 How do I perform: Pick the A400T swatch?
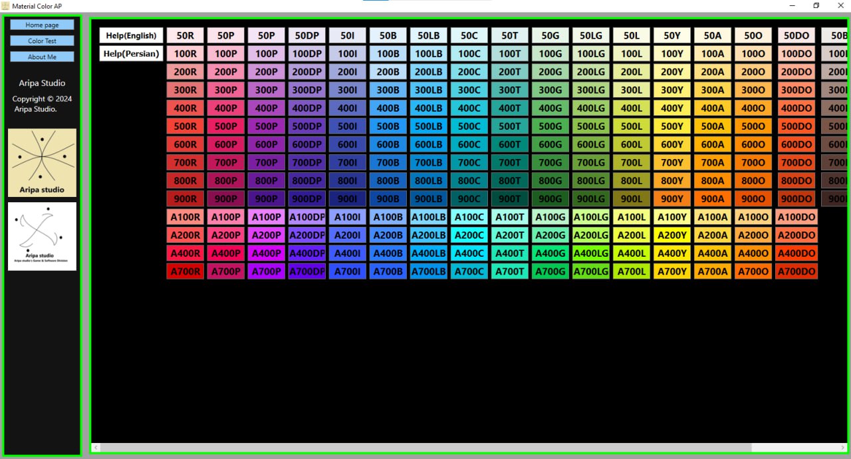pos(510,253)
